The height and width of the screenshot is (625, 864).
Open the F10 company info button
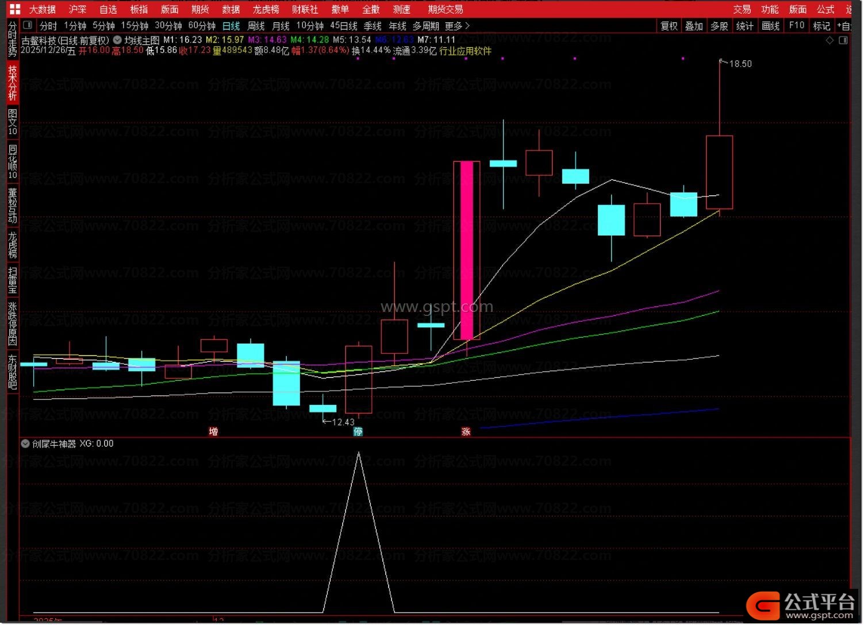click(x=797, y=26)
